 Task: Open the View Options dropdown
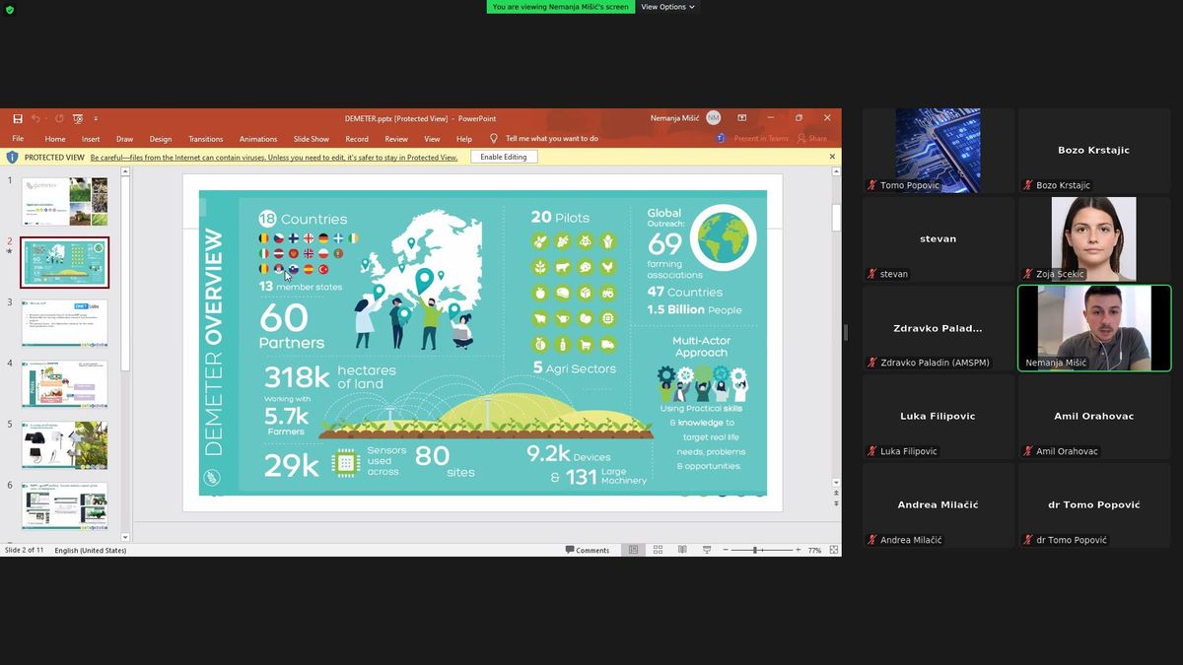[667, 7]
